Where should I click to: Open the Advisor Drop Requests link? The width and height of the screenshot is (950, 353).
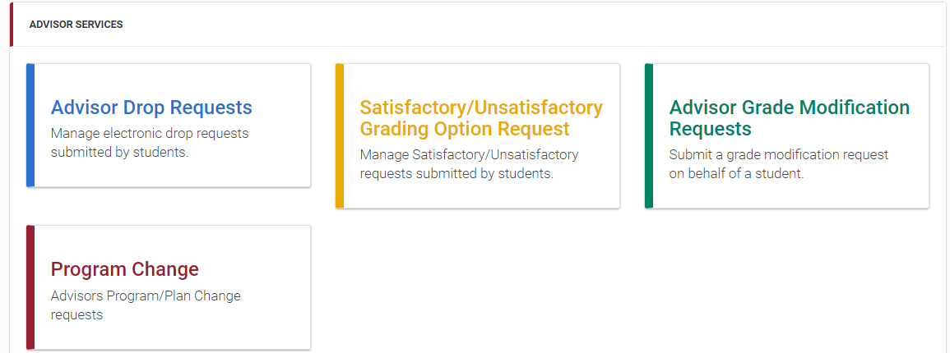point(151,108)
